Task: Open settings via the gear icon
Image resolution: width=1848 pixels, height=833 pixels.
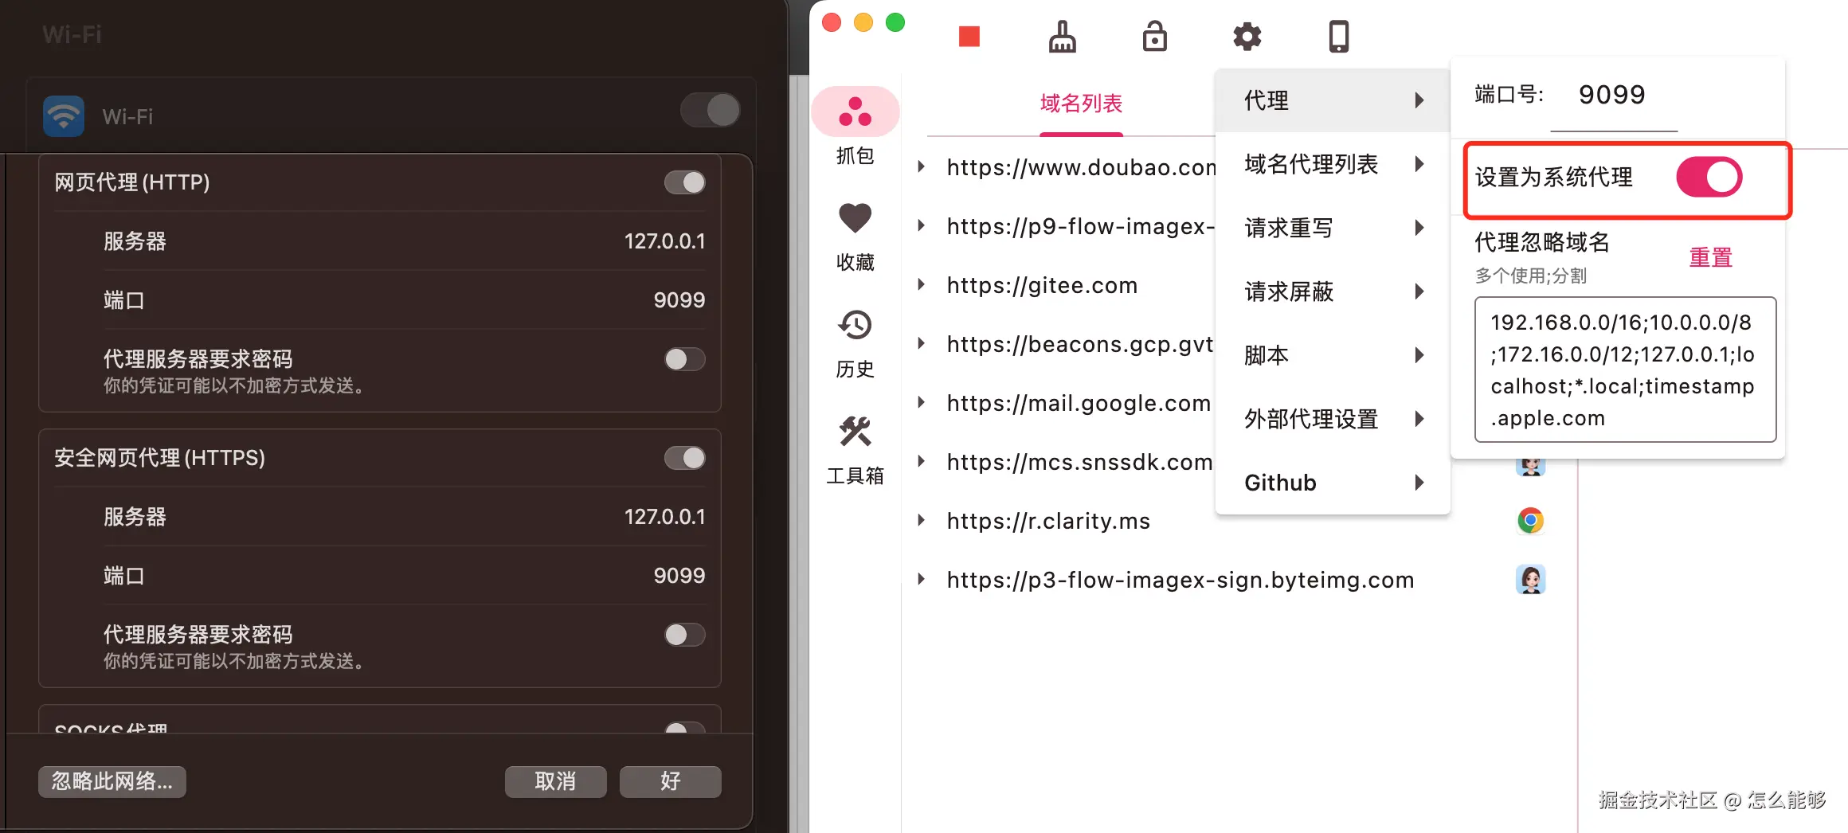Action: 1246,36
